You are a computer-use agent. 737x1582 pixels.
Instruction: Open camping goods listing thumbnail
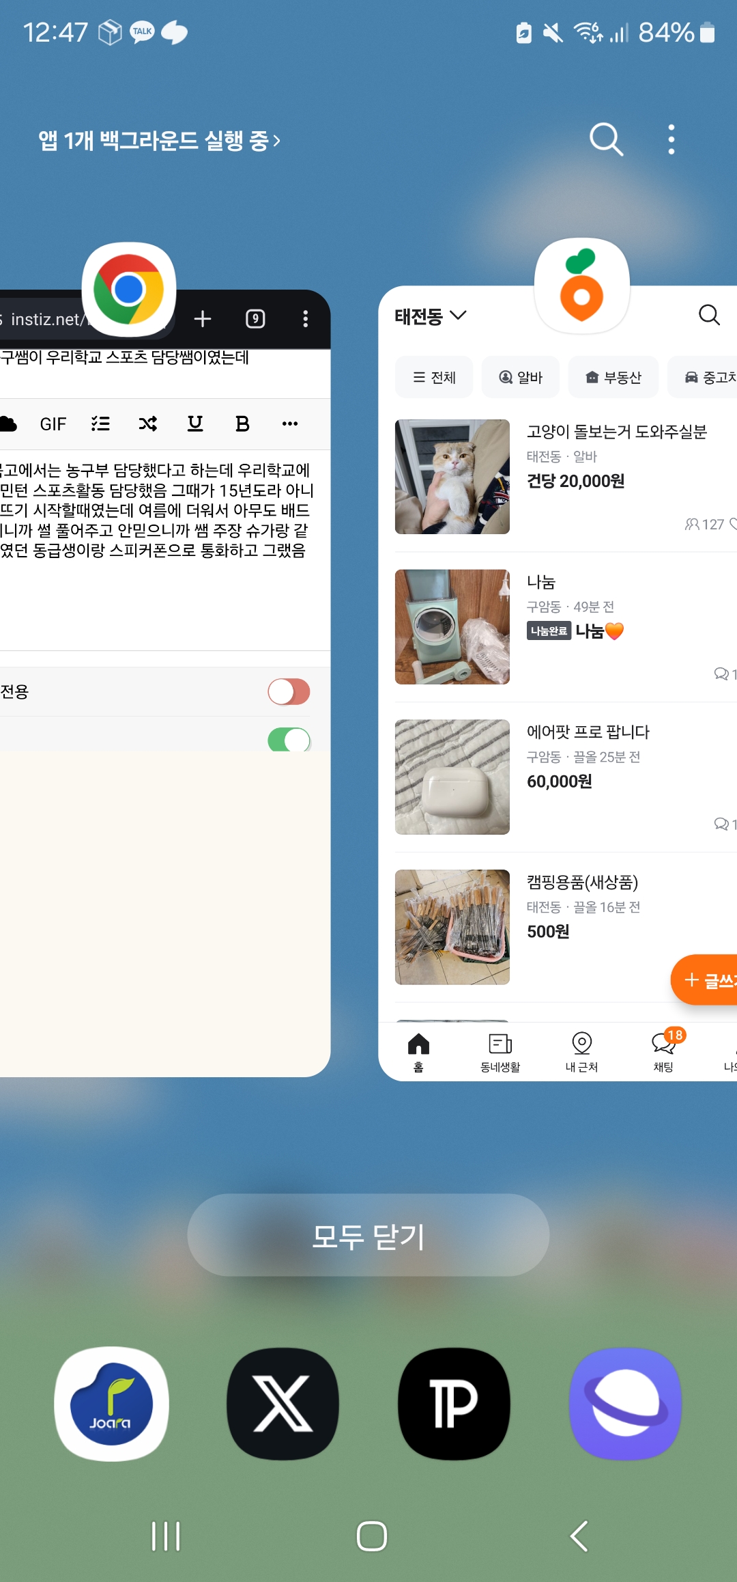click(x=452, y=928)
